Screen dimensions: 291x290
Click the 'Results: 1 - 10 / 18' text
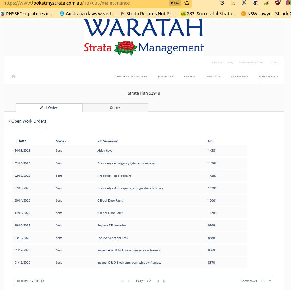(31, 281)
